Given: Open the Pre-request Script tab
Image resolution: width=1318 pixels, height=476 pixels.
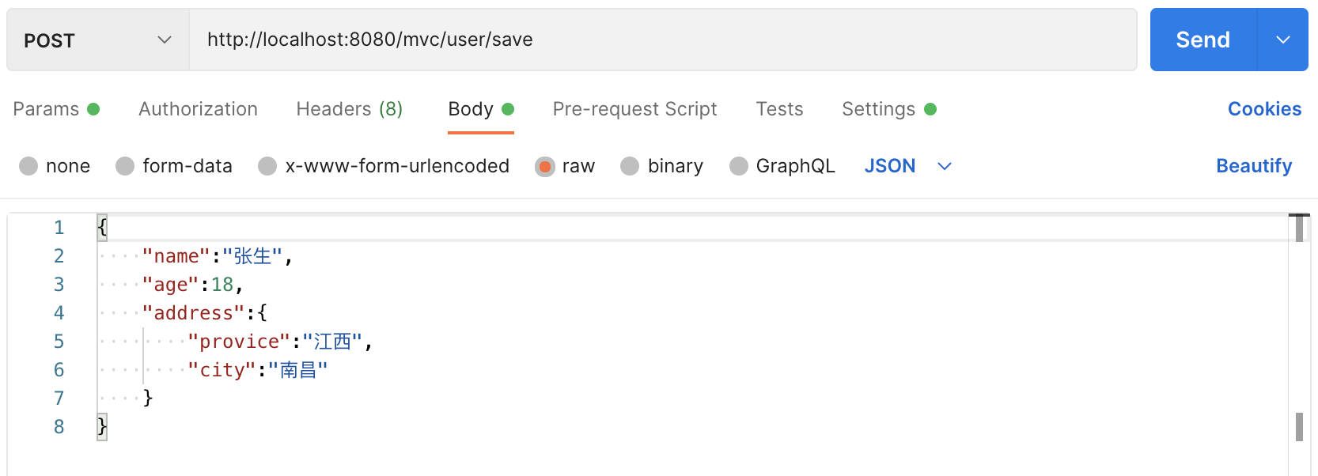Looking at the screenshot, I should 634,109.
